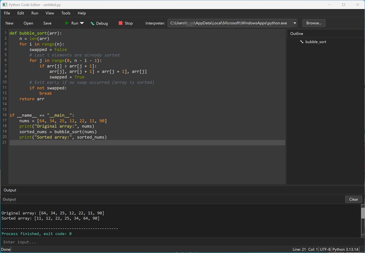Click 'swapped = True' on line 9

point(67,77)
